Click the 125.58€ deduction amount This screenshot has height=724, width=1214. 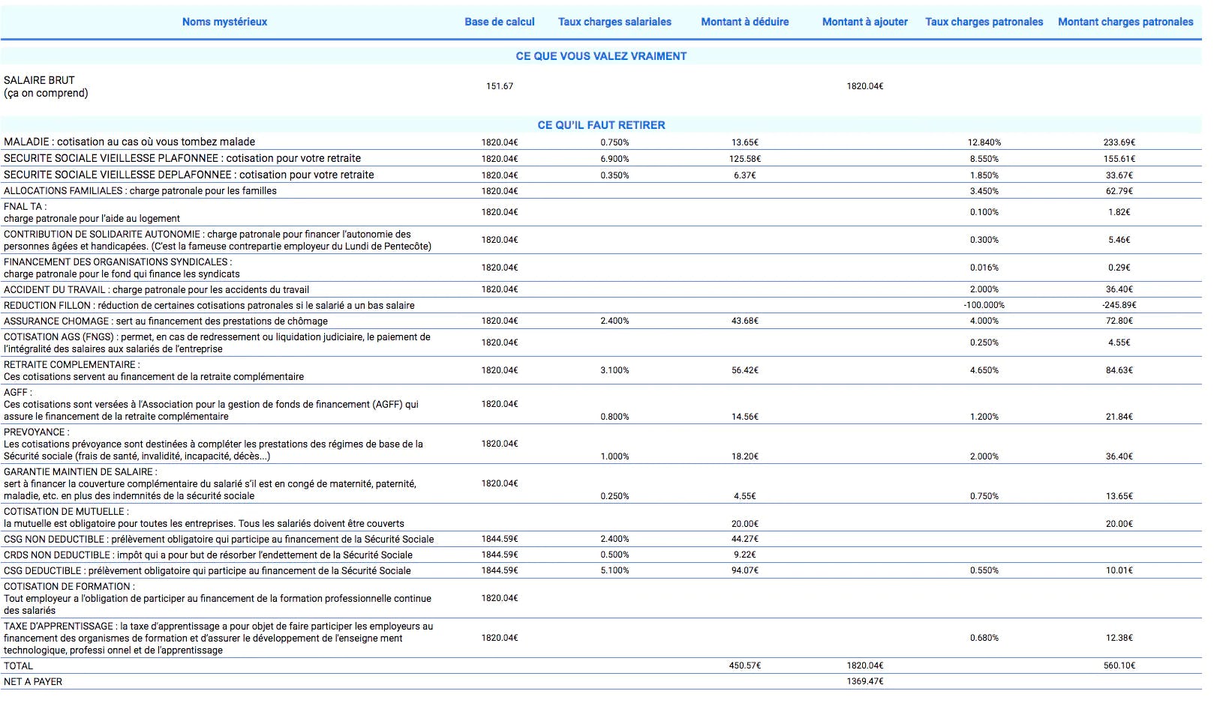pos(745,159)
